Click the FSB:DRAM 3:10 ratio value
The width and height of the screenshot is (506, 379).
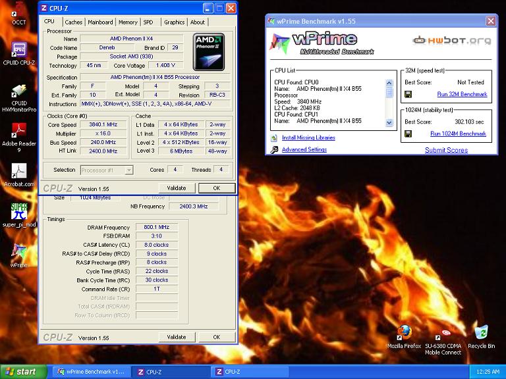click(157, 236)
